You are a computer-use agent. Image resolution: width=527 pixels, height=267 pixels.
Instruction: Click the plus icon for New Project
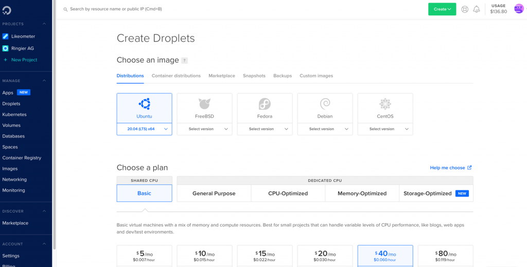pos(5,60)
